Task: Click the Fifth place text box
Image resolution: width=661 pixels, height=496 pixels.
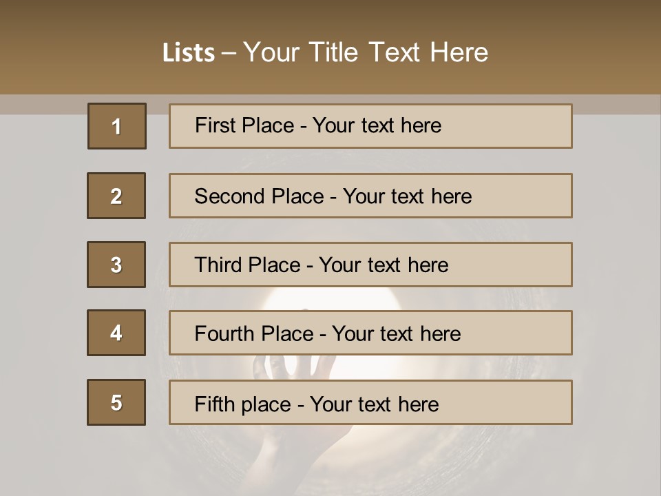Action: click(x=370, y=403)
